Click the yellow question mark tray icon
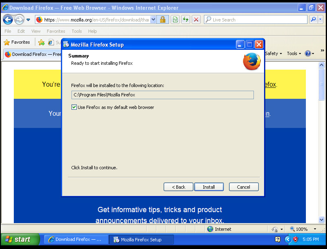Image resolution: width=327 pixels, height=249 pixels. [277, 239]
